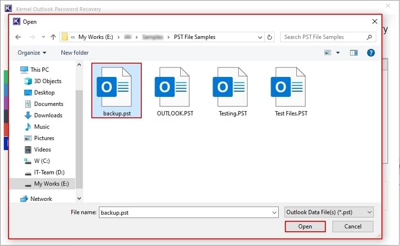Screen dimensions: 400x246
Task: Open the change view options dropdown arrow
Action: [x=338, y=53]
